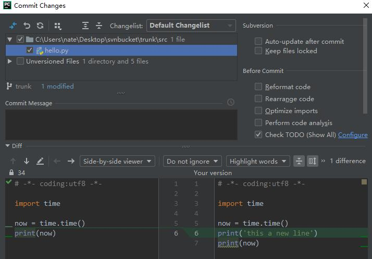Enable Reformat code before commit
This screenshot has width=372, height=259.
(258, 87)
